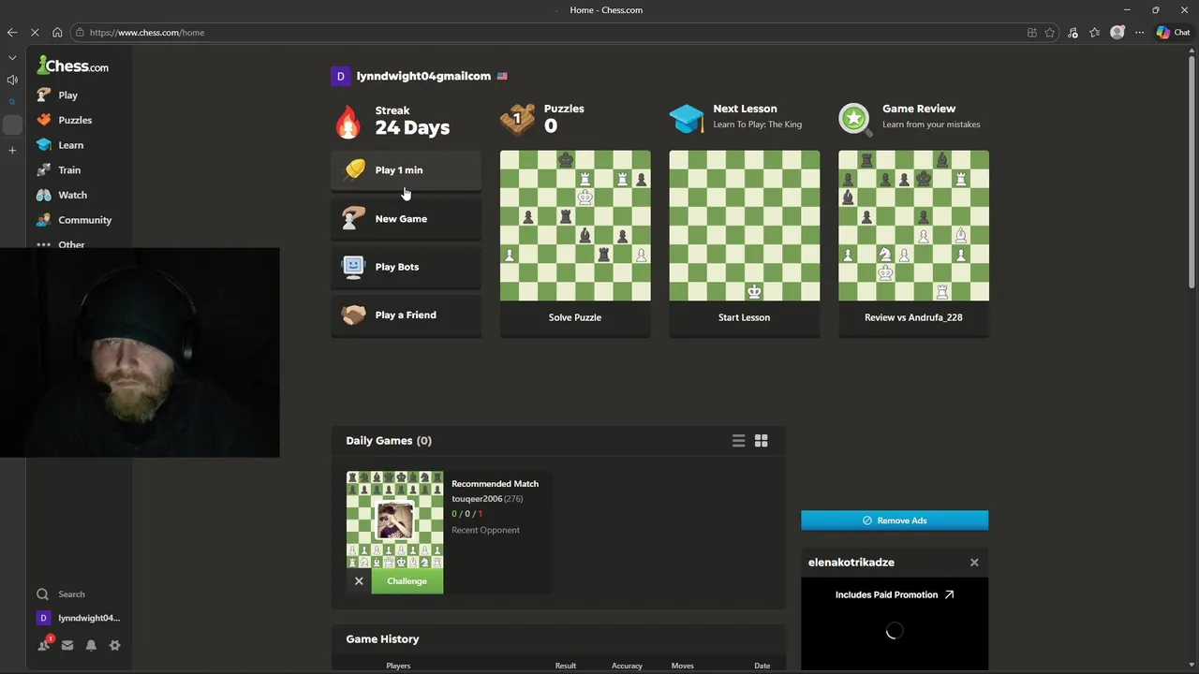The width and height of the screenshot is (1199, 674).
Task: Click the Game History heading
Action: coord(382,639)
